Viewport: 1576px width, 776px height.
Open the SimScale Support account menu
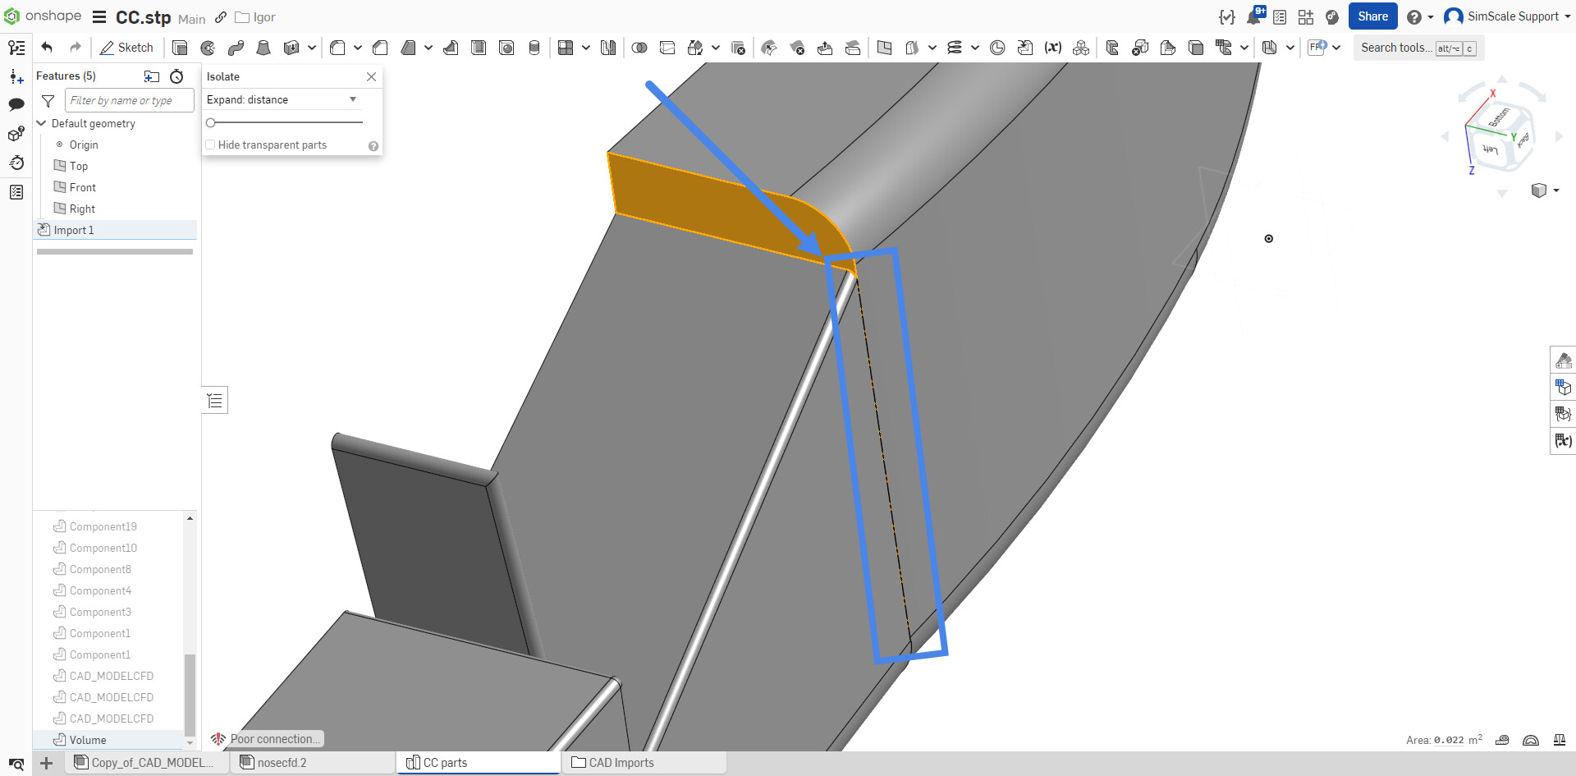coord(1508,16)
